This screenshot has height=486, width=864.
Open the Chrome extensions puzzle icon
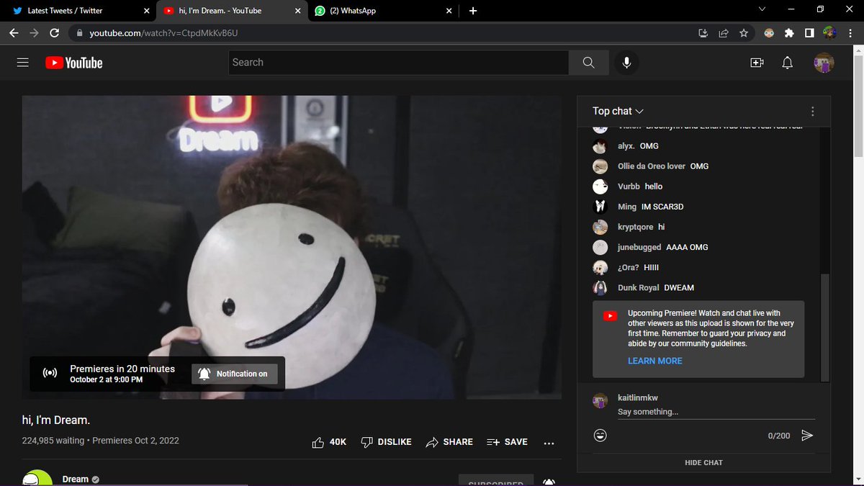point(789,33)
